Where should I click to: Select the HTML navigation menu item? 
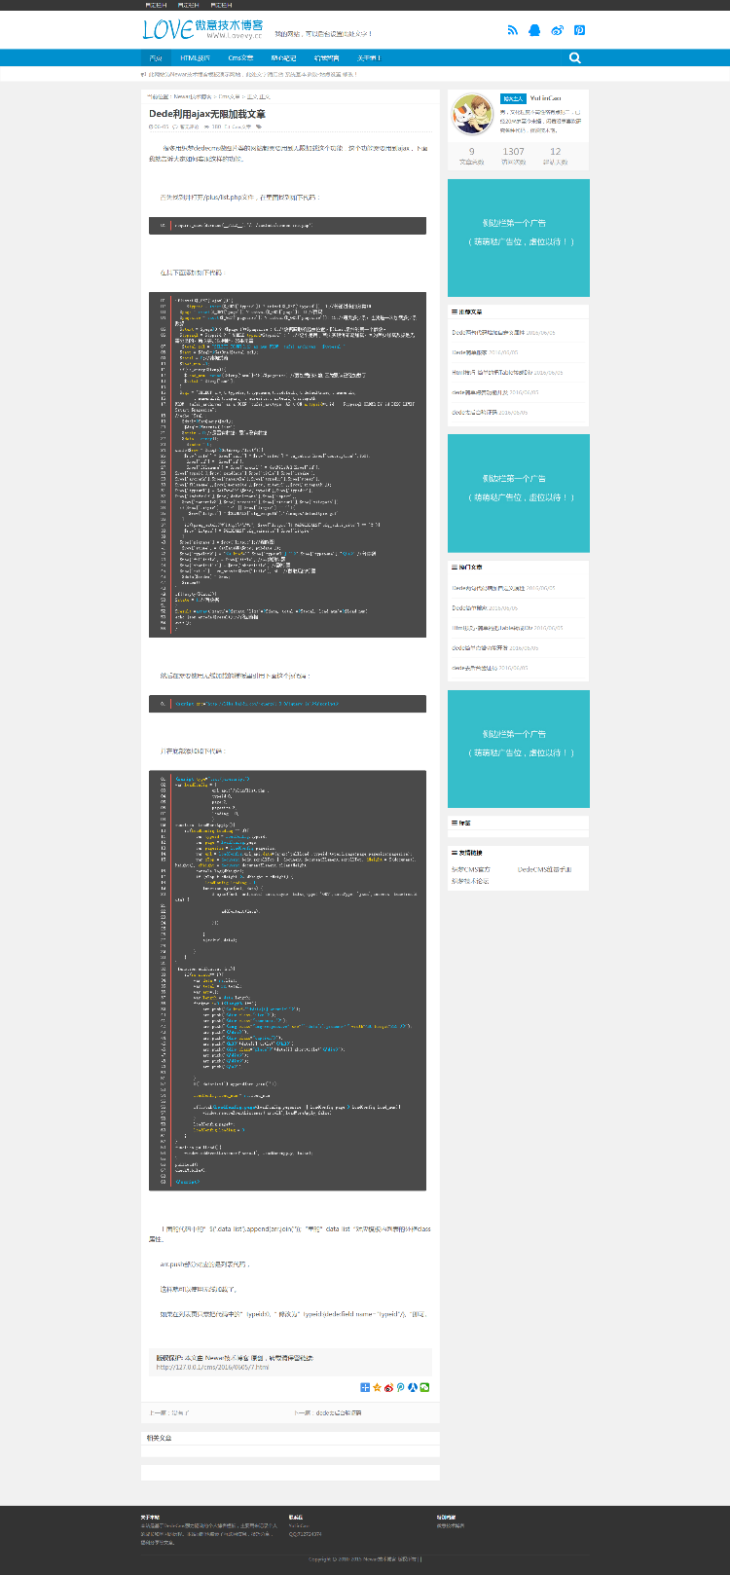pyautogui.click(x=195, y=58)
